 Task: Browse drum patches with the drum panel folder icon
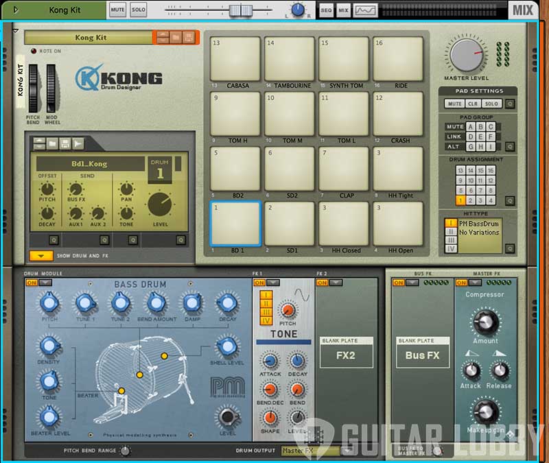52,143
